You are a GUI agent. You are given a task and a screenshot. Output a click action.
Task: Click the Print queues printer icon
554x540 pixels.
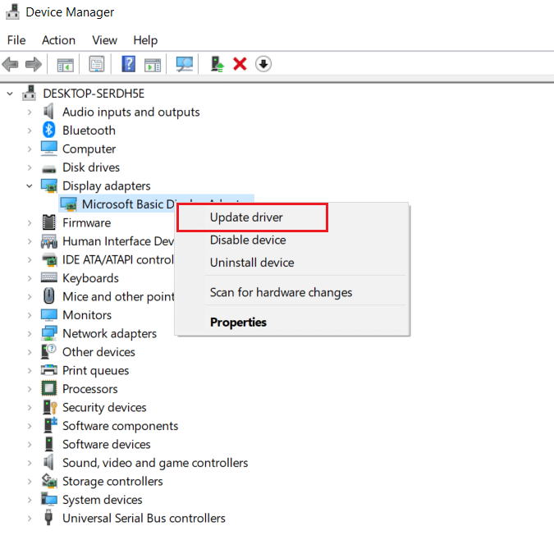[x=48, y=370]
